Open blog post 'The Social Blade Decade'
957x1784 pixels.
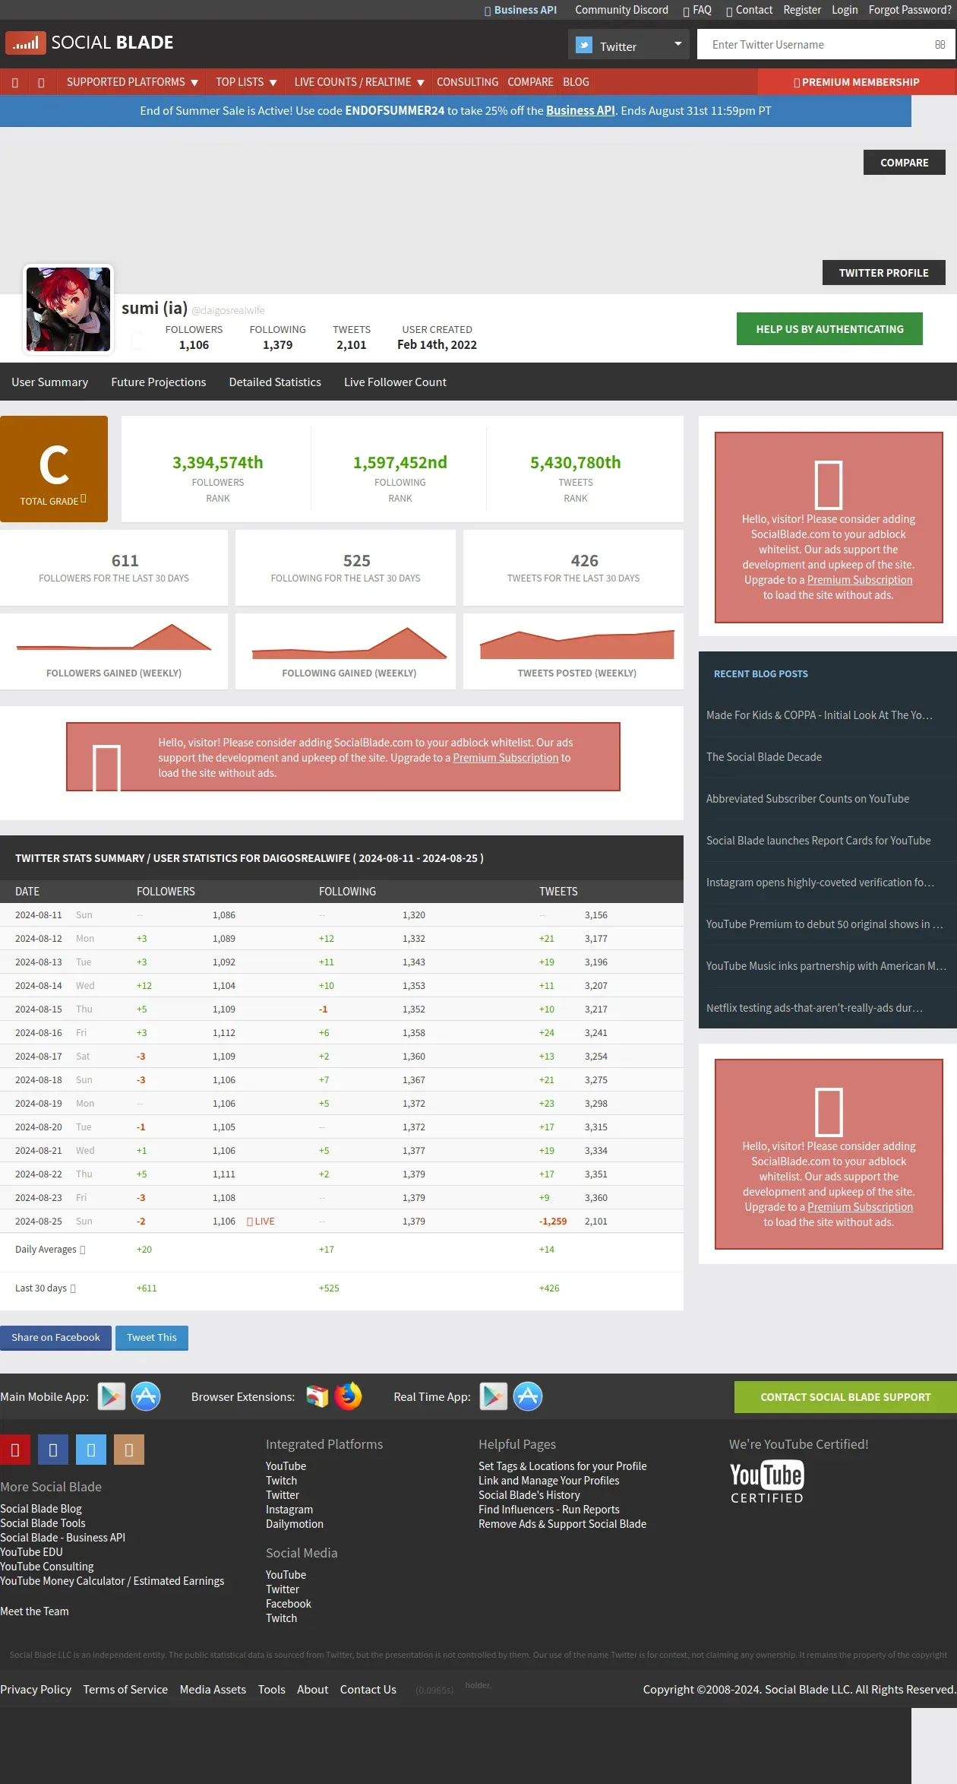click(764, 757)
